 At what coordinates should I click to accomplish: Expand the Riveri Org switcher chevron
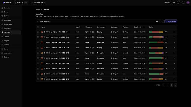click(30, 3)
